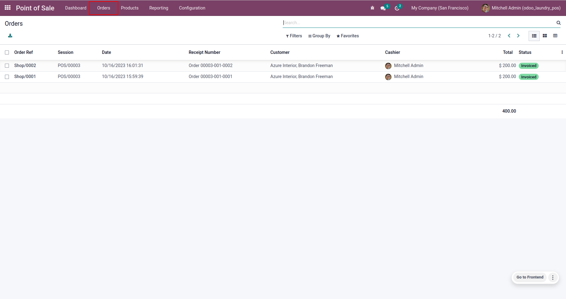This screenshot has width=566, height=299.
Task: Open the activities clock icon
Action: (397, 8)
